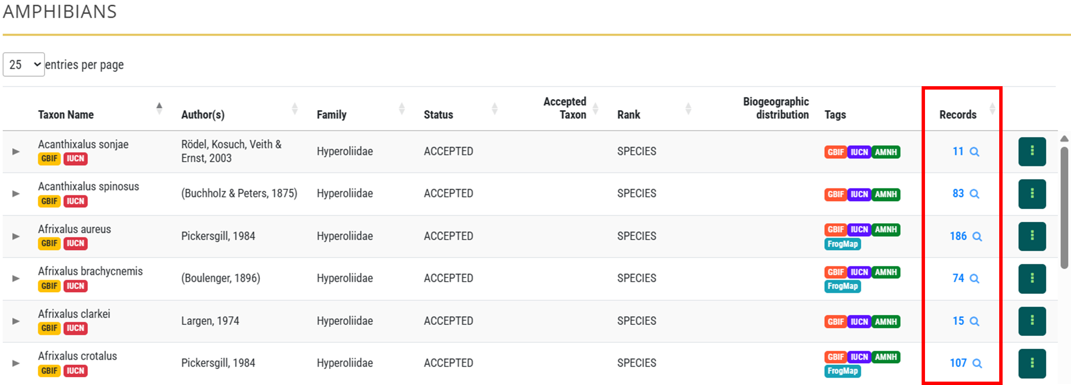Expand the Afrixalus crotalus row

(x=16, y=363)
